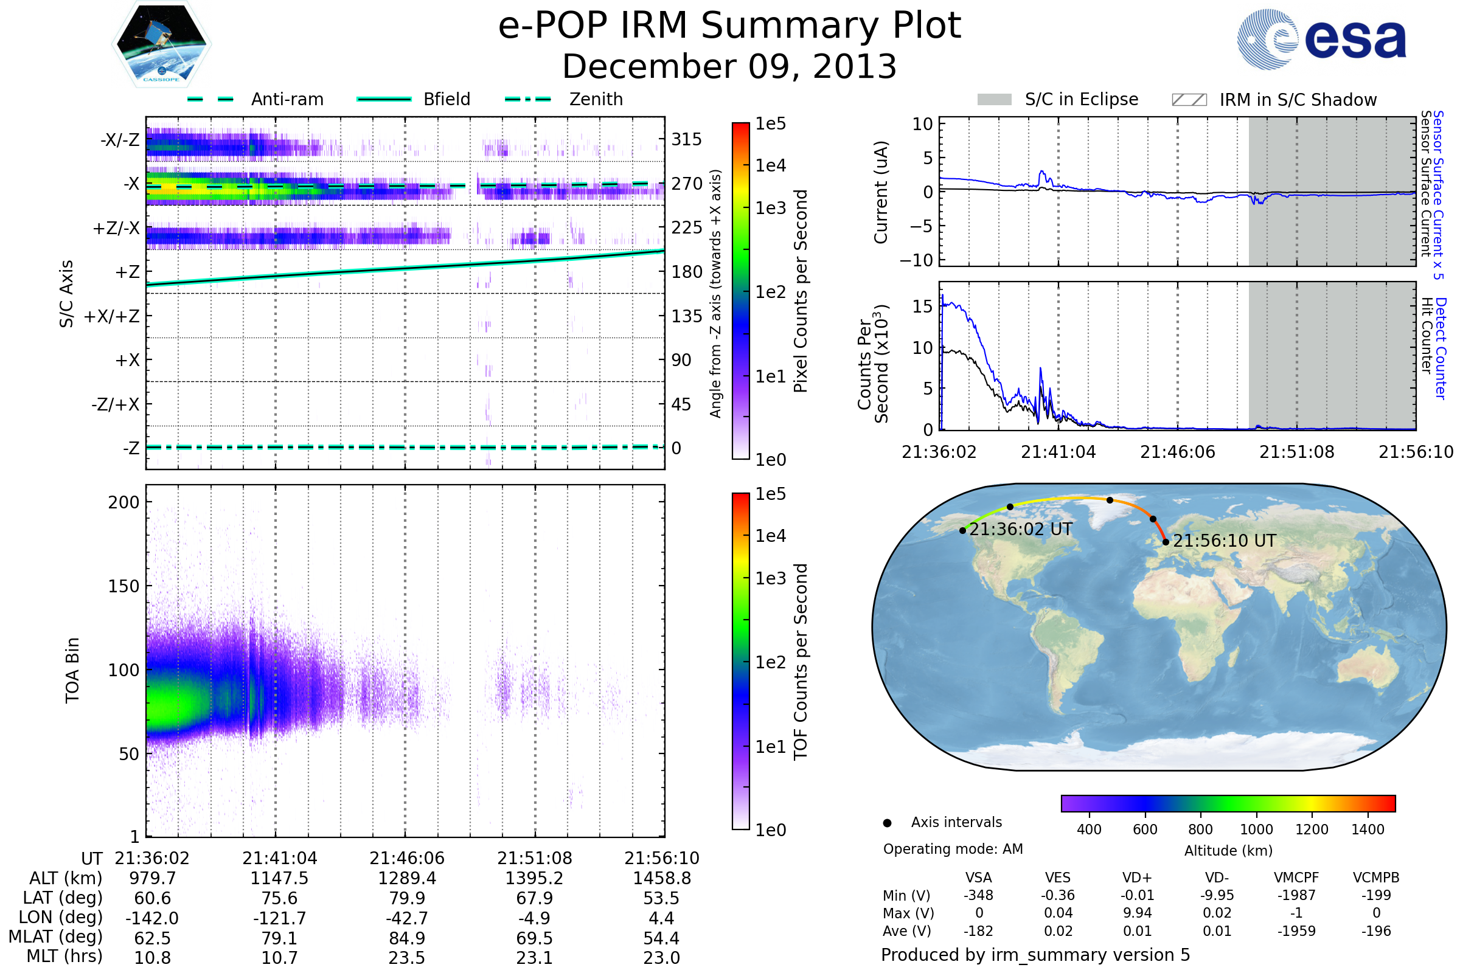
Task: Click the ESA logo
Action: tap(1321, 40)
